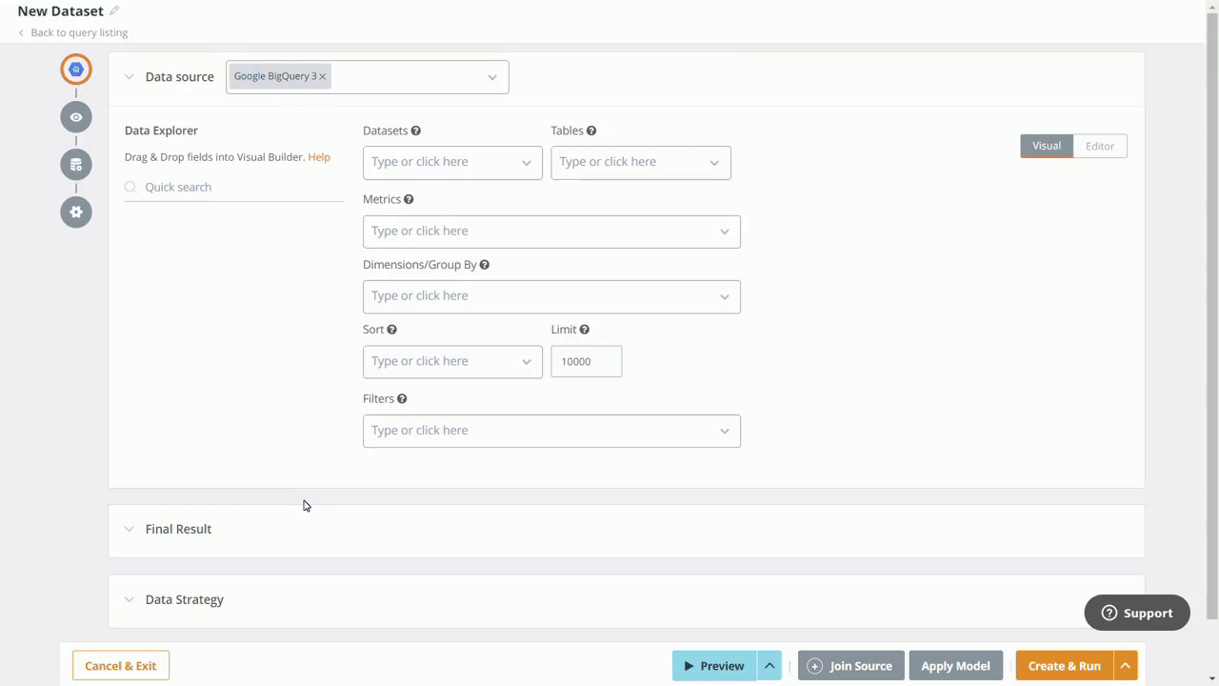Click the Filters help icon
The height and width of the screenshot is (686, 1219).
point(401,398)
